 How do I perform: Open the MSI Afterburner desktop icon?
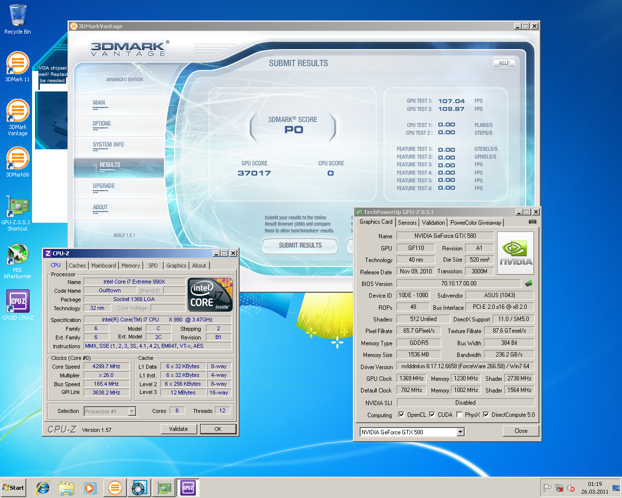point(17,261)
